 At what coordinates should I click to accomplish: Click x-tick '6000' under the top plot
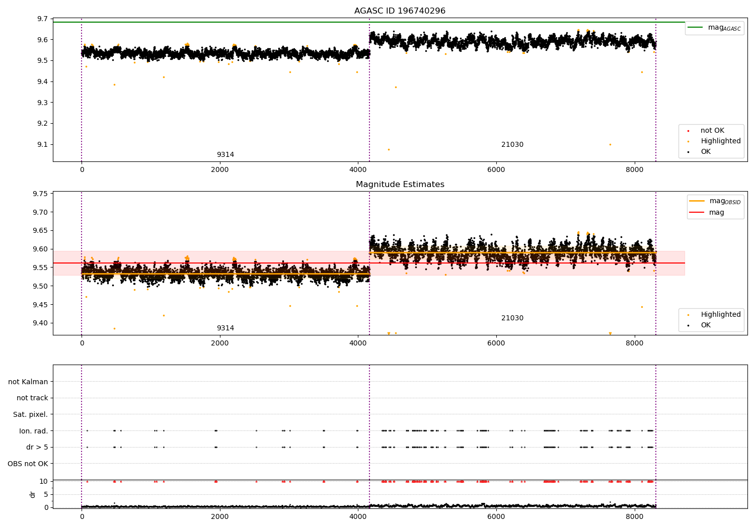(496, 169)
